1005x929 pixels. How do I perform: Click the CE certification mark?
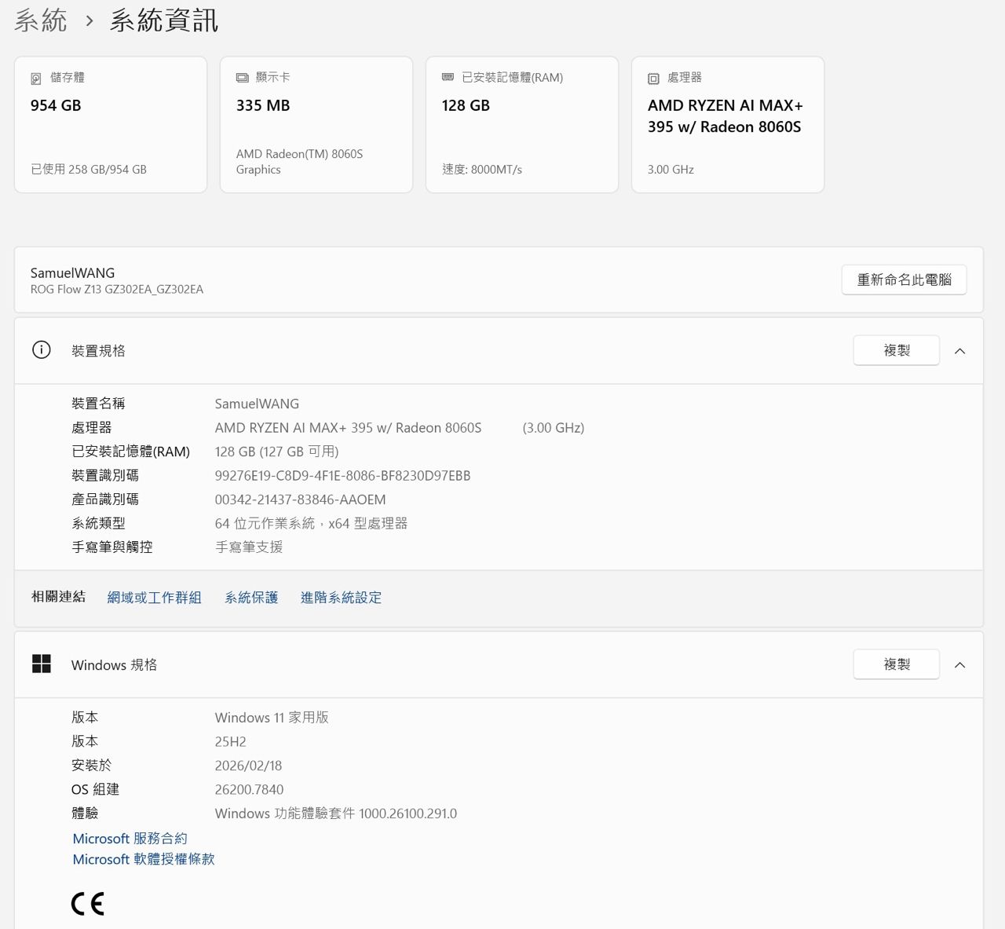[x=87, y=904]
